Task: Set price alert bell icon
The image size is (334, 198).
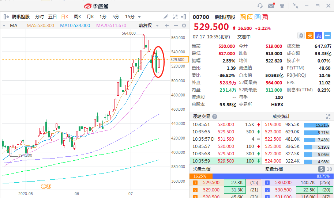Action: 301,35
